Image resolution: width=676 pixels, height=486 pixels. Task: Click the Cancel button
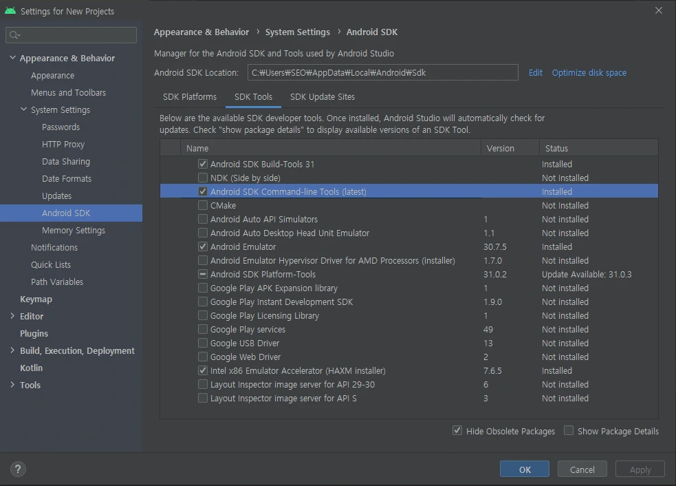click(582, 469)
